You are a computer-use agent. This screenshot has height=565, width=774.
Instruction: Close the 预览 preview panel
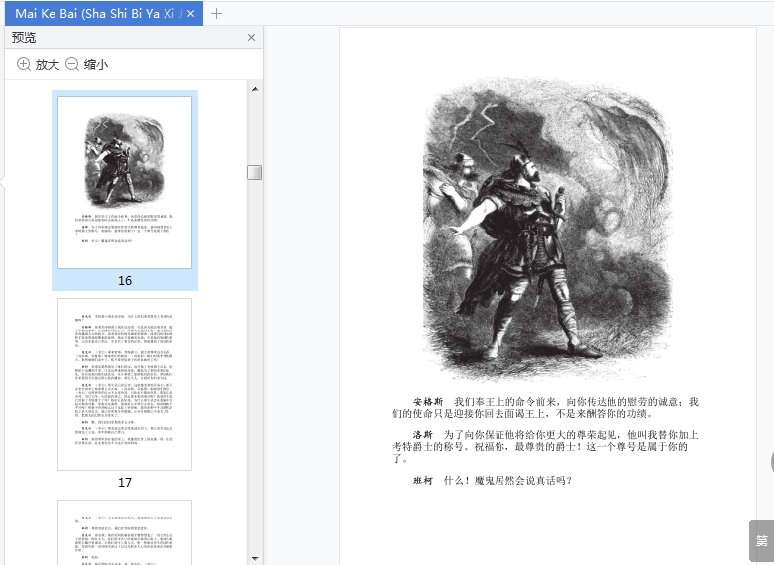[252, 37]
